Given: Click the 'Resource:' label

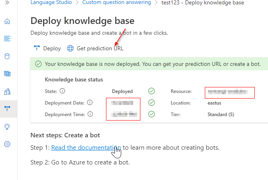Looking at the screenshot, I should click(181, 91).
